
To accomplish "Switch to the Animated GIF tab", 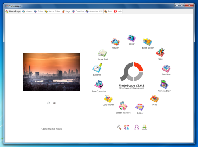I will [x=94, y=12].
